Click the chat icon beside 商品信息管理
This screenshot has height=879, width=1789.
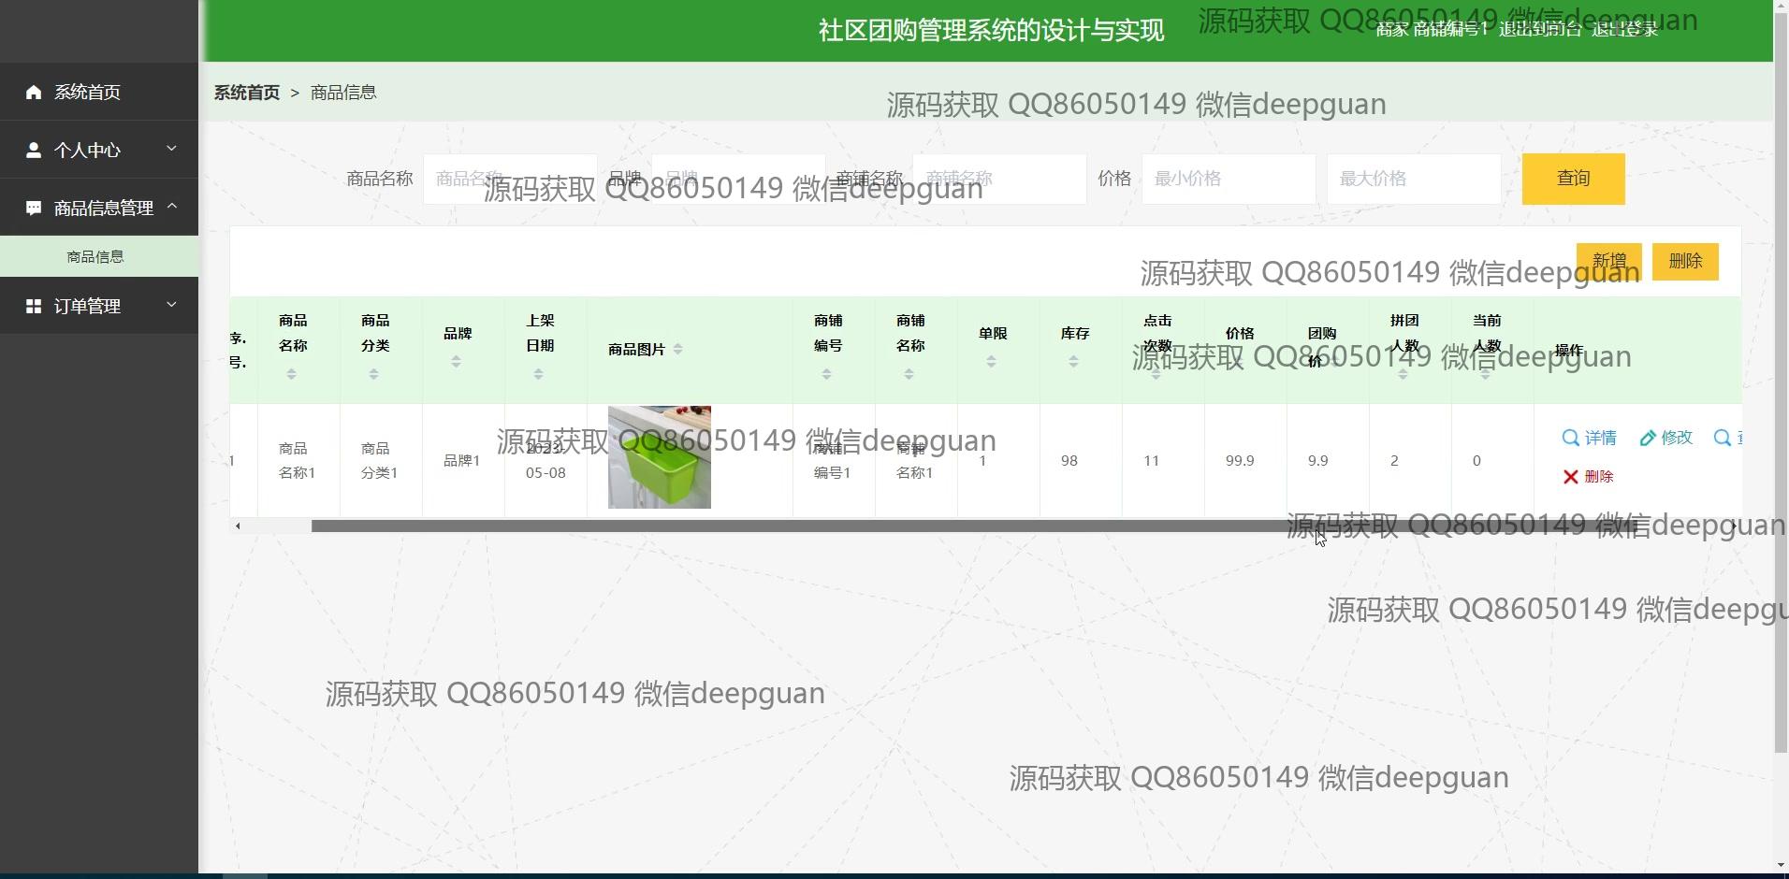click(x=34, y=208)
